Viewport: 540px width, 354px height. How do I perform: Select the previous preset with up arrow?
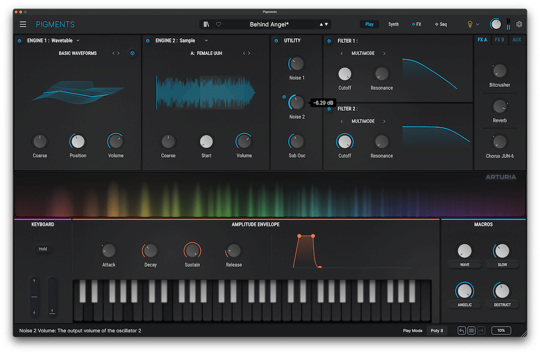point(321,24)
